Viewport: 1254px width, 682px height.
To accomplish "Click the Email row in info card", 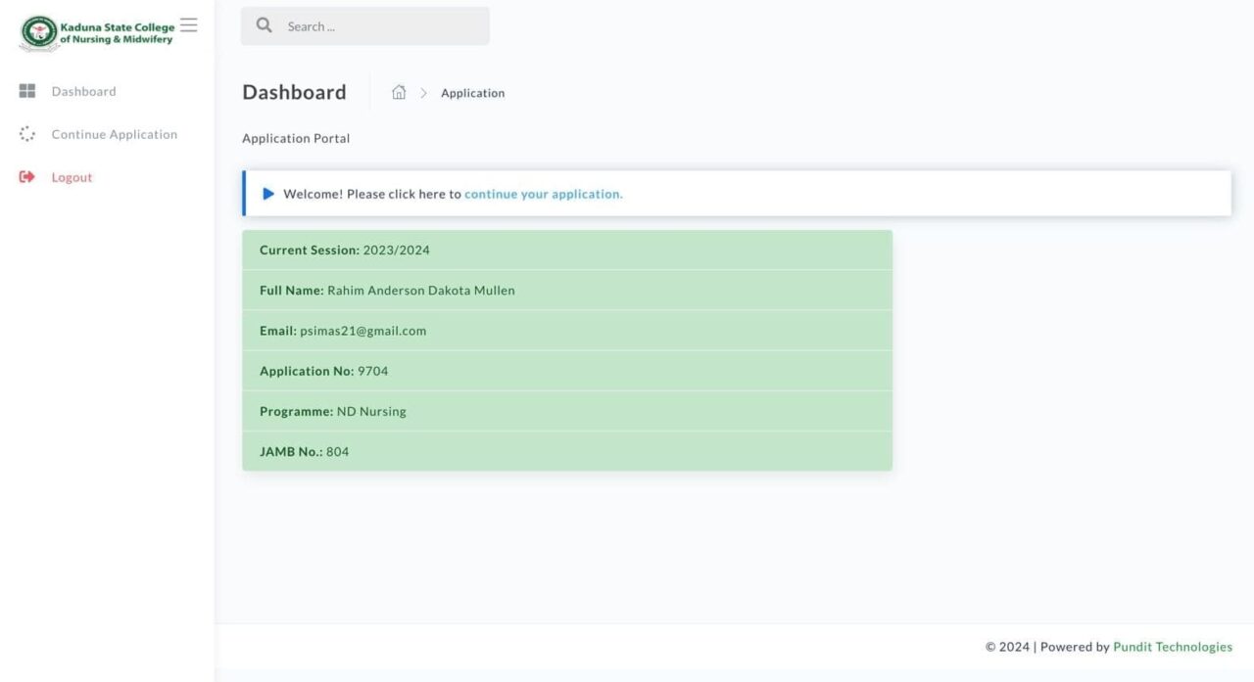I will [566, 331].
